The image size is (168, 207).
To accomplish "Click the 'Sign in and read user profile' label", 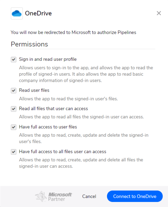I will [x=48, y=59].
